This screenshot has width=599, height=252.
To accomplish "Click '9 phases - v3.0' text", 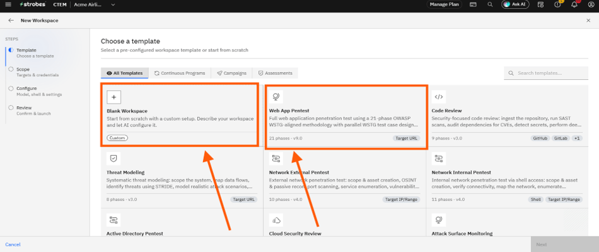I will (x=447, y=138).
